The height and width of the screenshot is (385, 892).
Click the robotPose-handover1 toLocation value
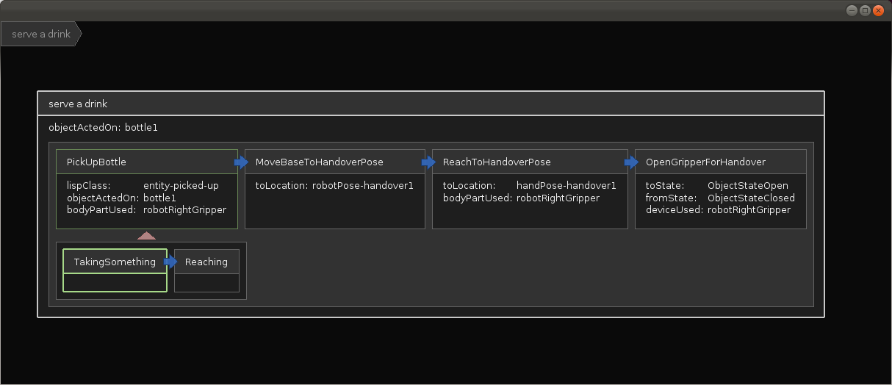tap(363, 185)
